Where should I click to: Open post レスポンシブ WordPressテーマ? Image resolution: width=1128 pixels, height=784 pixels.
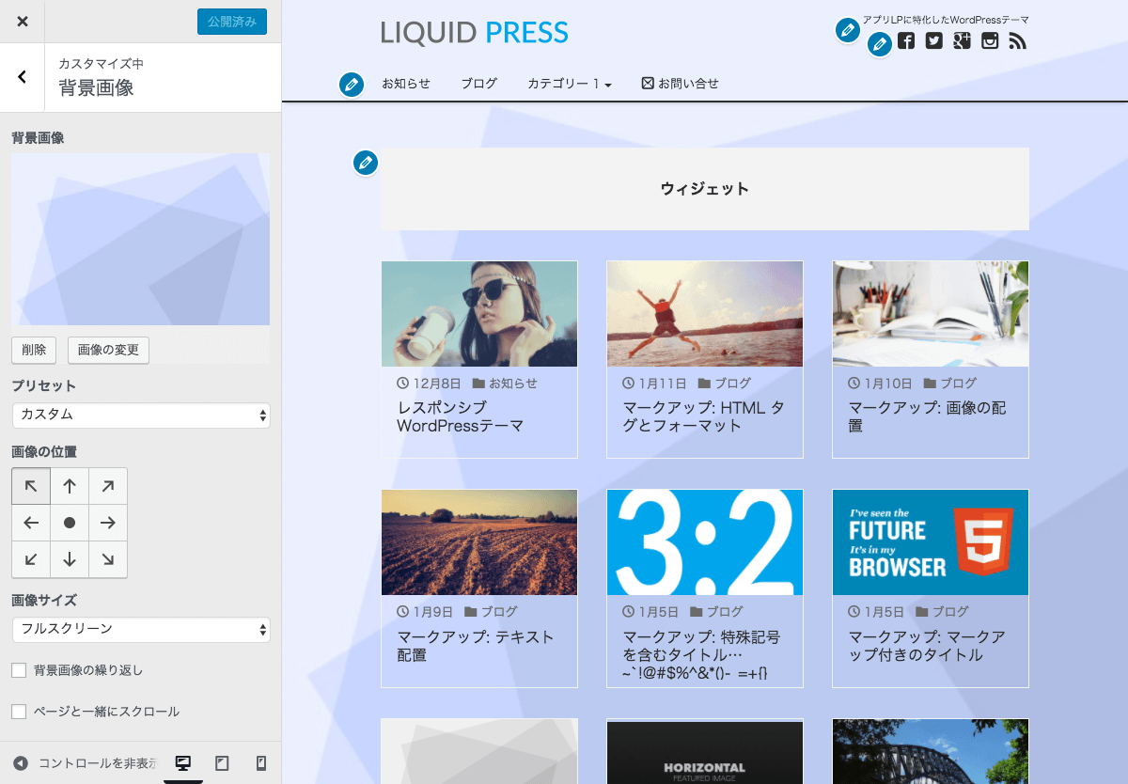pyautogui.click(x=460, y=416)
